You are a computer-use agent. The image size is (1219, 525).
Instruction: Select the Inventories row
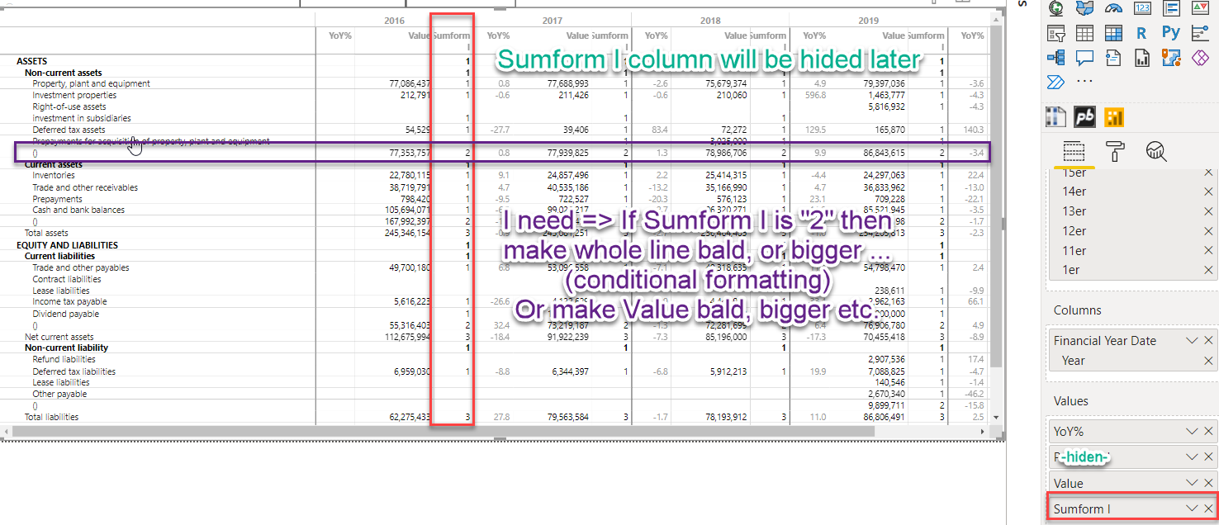tap(54, 175)
